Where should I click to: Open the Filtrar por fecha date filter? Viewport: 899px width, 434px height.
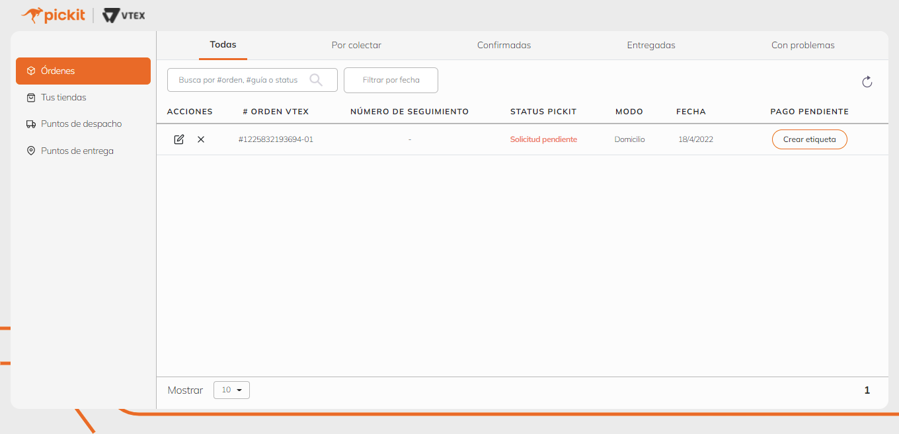coord(391,80)
